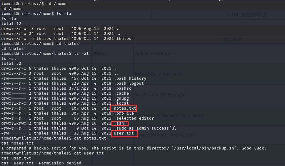
Task: Open the HTML管理器帮助 link in the background page
Action: click(x=247, y=15)
